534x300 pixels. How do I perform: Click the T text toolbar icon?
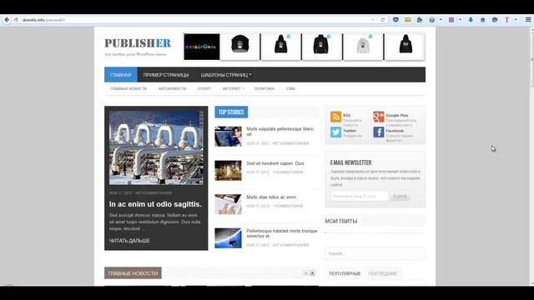pos(506,20)
